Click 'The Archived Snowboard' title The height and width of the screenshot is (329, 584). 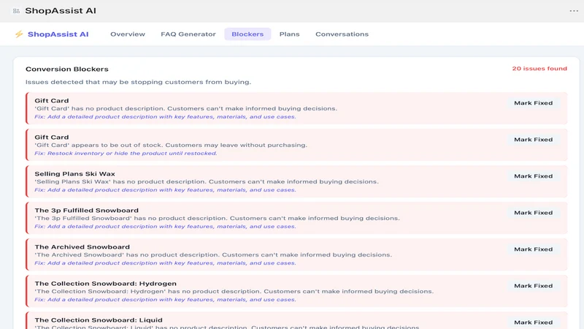[82, 247]
